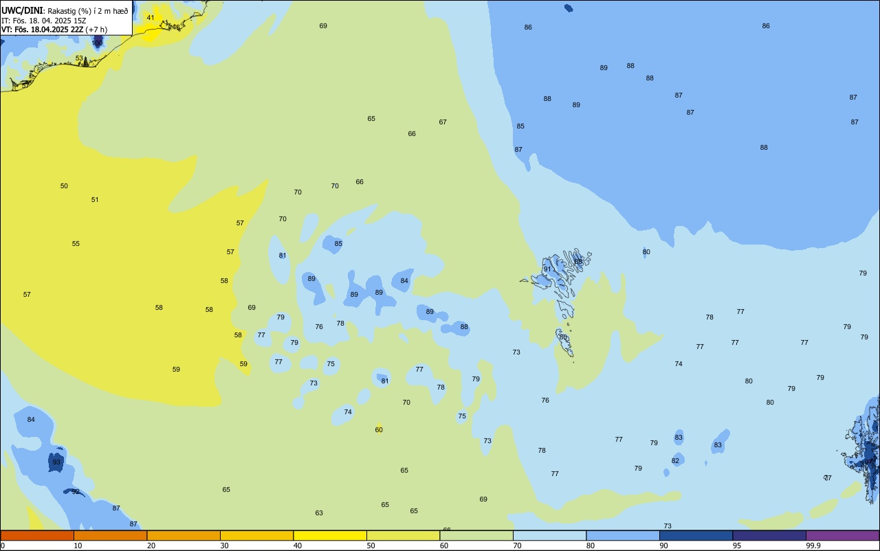
Task: Click the humidity value 100
Action: tap(98, 43)
